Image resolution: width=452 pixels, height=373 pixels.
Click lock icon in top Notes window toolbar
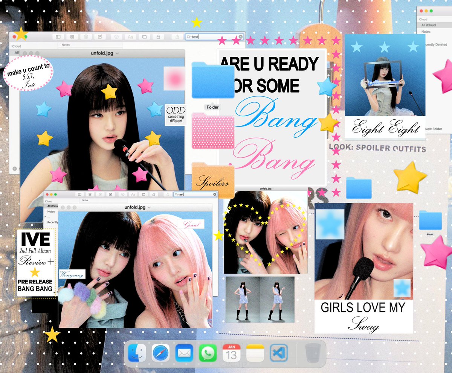158,37
